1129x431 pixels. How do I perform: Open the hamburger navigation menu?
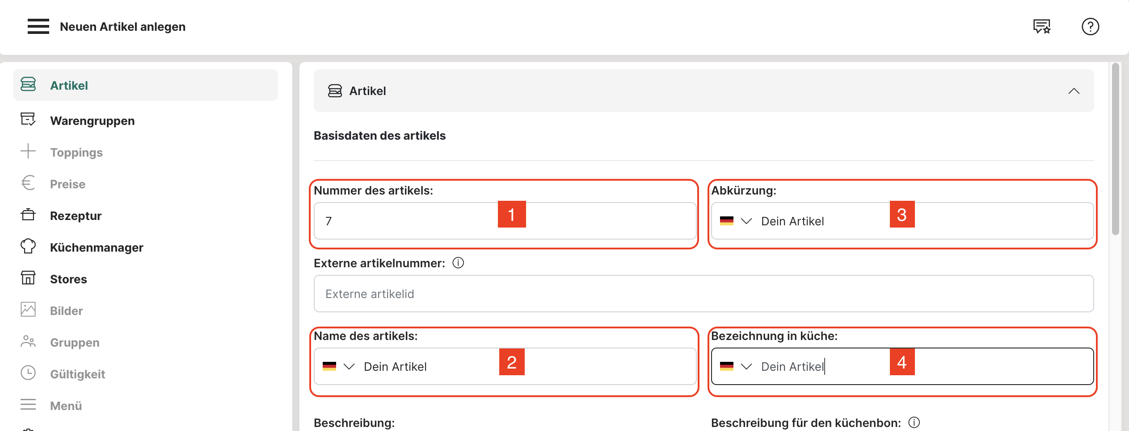[38, 26]
